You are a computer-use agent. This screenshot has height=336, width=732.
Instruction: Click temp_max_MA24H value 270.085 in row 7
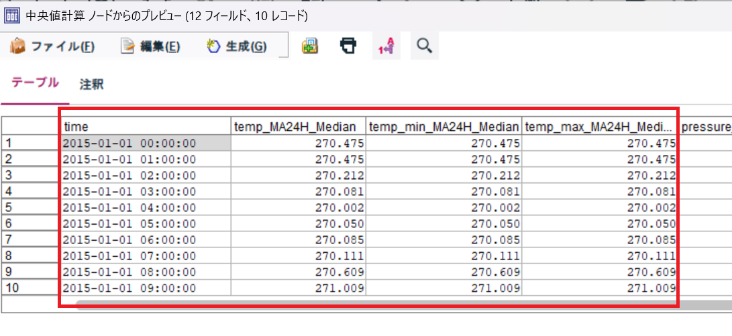coord(600,239)
